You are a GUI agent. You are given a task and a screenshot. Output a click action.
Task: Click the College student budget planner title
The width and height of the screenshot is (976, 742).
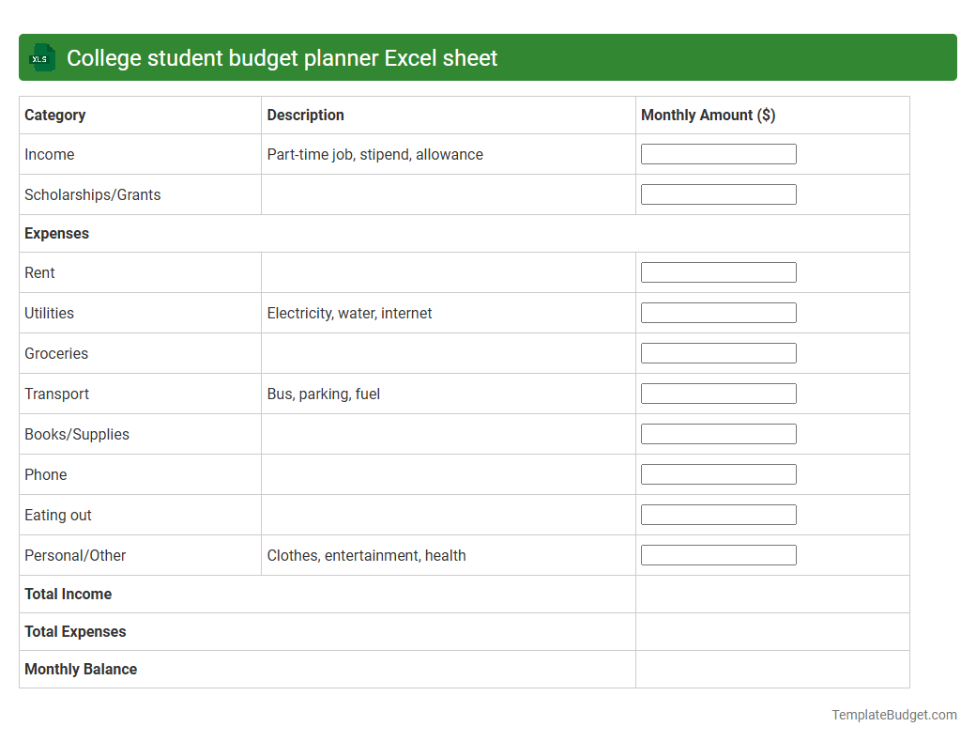click(x=282, y=57)
